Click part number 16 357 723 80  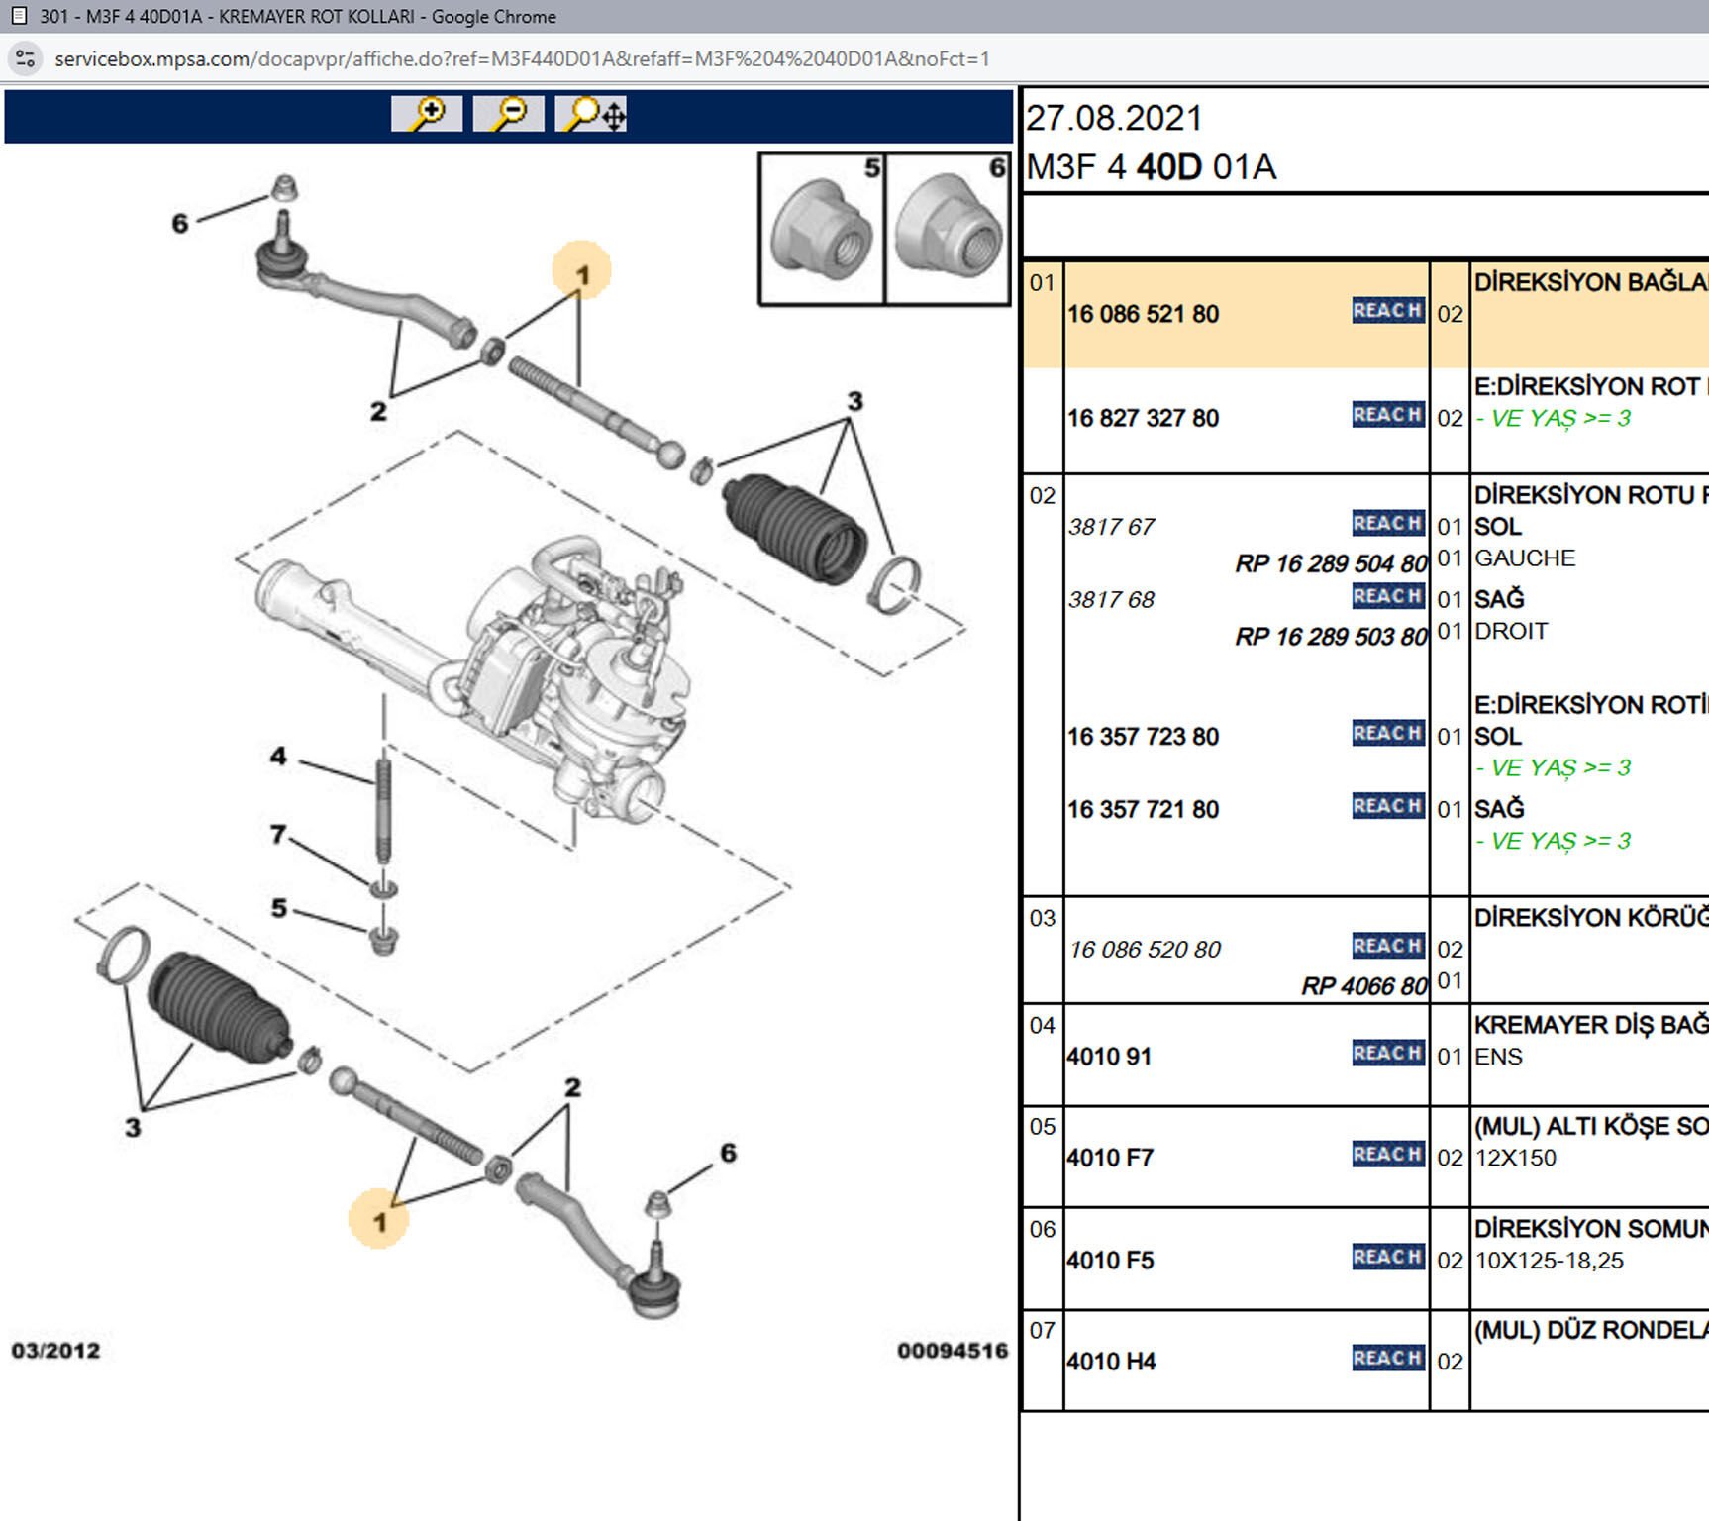pos(1143,737)
